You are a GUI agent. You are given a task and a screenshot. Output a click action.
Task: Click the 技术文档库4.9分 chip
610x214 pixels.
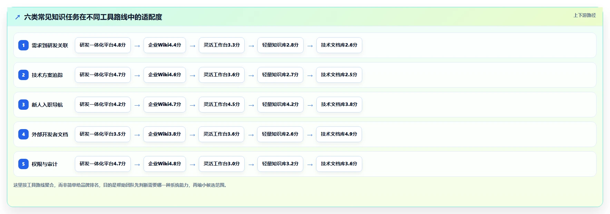[x=339, y=134]
